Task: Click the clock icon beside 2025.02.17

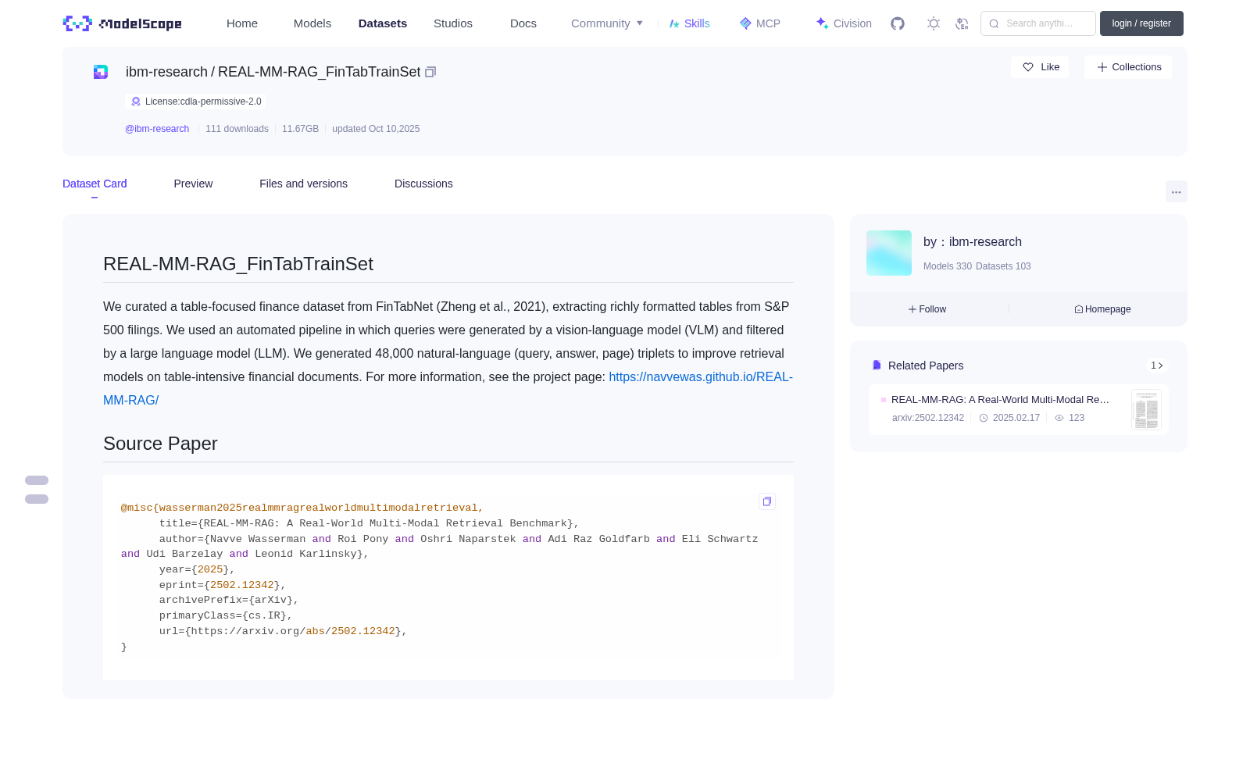Action: pos(984,418)
